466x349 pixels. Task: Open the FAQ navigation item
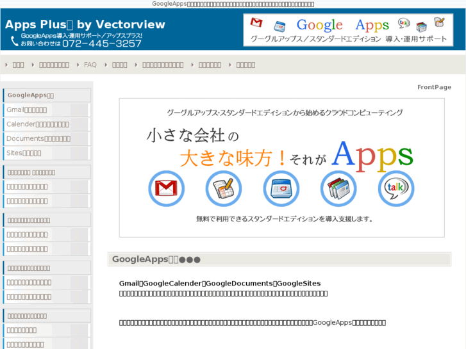point(90,65)
